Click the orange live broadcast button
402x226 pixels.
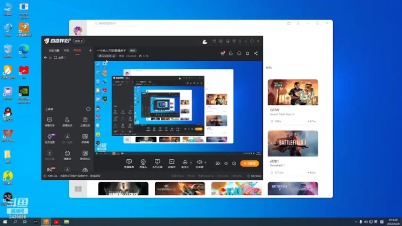249,164
